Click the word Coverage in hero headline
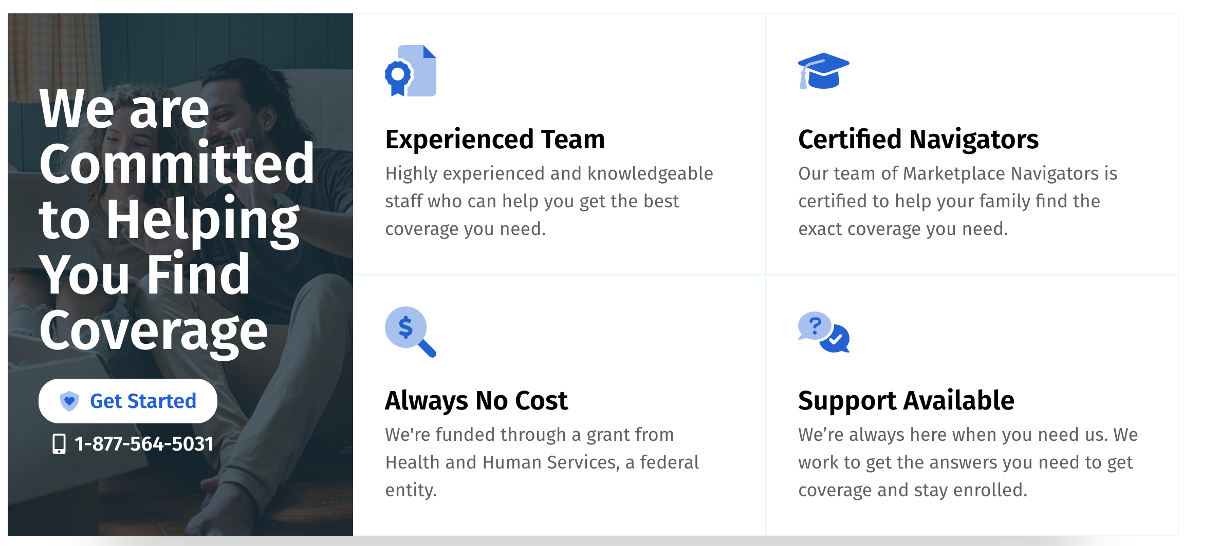This screenshot has height=546, width=1219. point(153,330)
